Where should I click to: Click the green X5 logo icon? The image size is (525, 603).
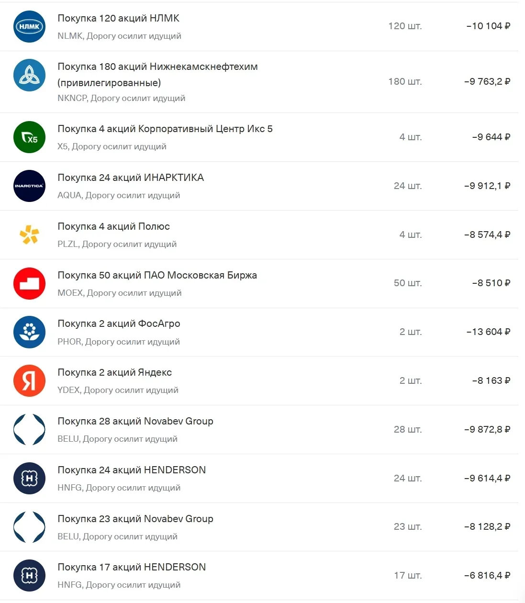[x=29, y=137]
